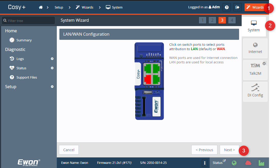Open the three-dot menu in footer
The image size is (276, 168).
click(x=205, y=163)
